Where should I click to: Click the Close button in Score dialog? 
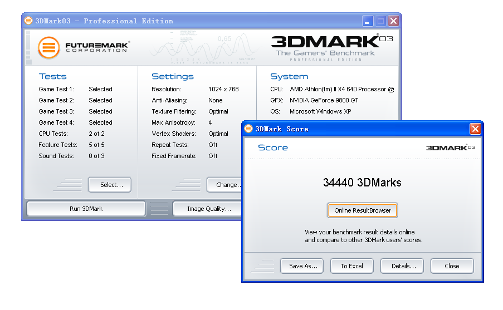pos(452,266)
